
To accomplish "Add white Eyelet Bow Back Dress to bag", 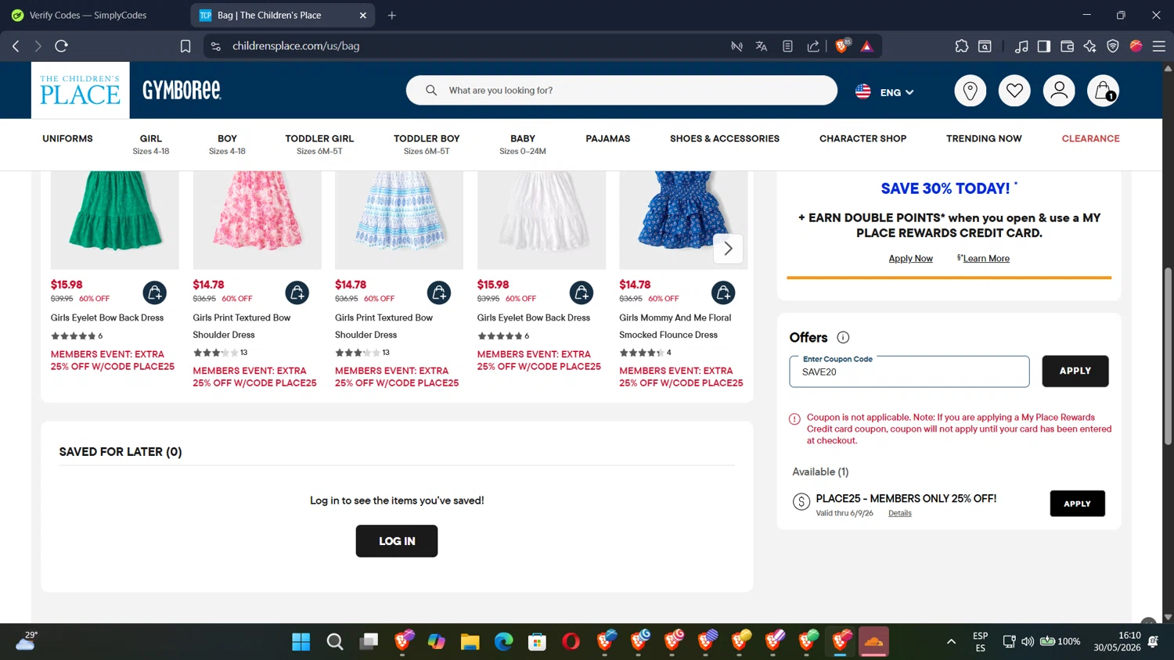I will tap(582, 293).
